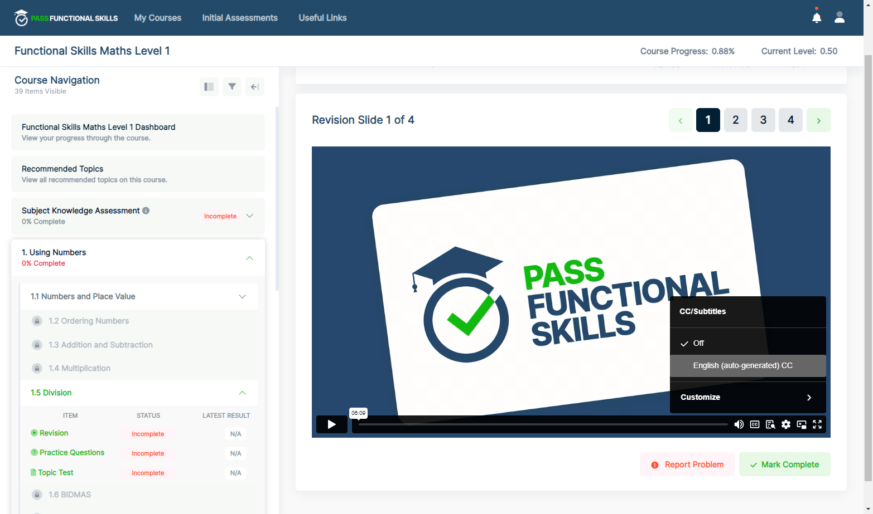Toggle the course navigation panel layout icon
Screen dimensions: 873x514
209,87
